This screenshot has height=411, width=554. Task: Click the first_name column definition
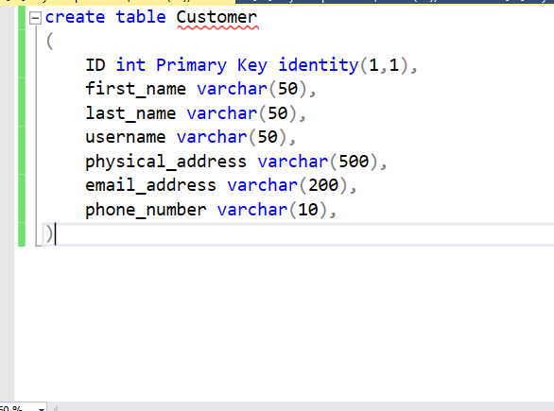pos(200,89)
